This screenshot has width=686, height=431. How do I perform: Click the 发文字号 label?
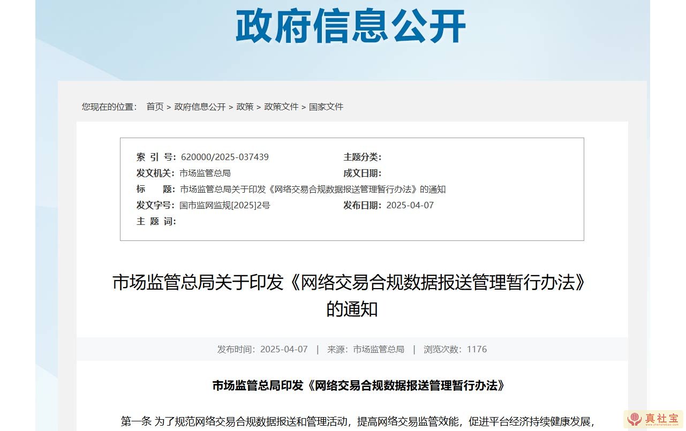pos(156,205)
